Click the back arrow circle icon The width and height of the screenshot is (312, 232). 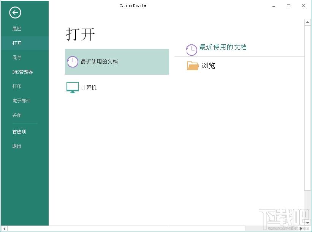15,13
